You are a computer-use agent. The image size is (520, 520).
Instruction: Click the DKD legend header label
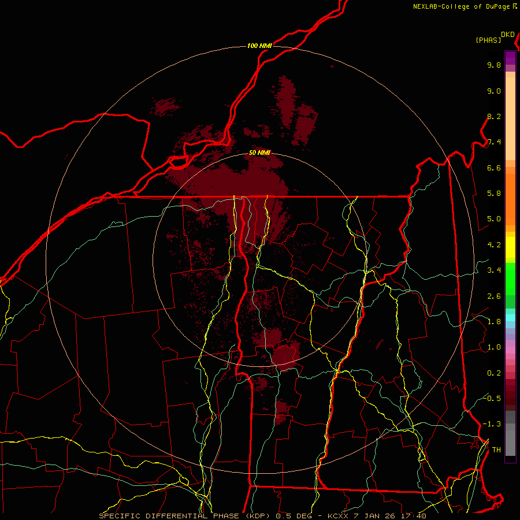508,35
